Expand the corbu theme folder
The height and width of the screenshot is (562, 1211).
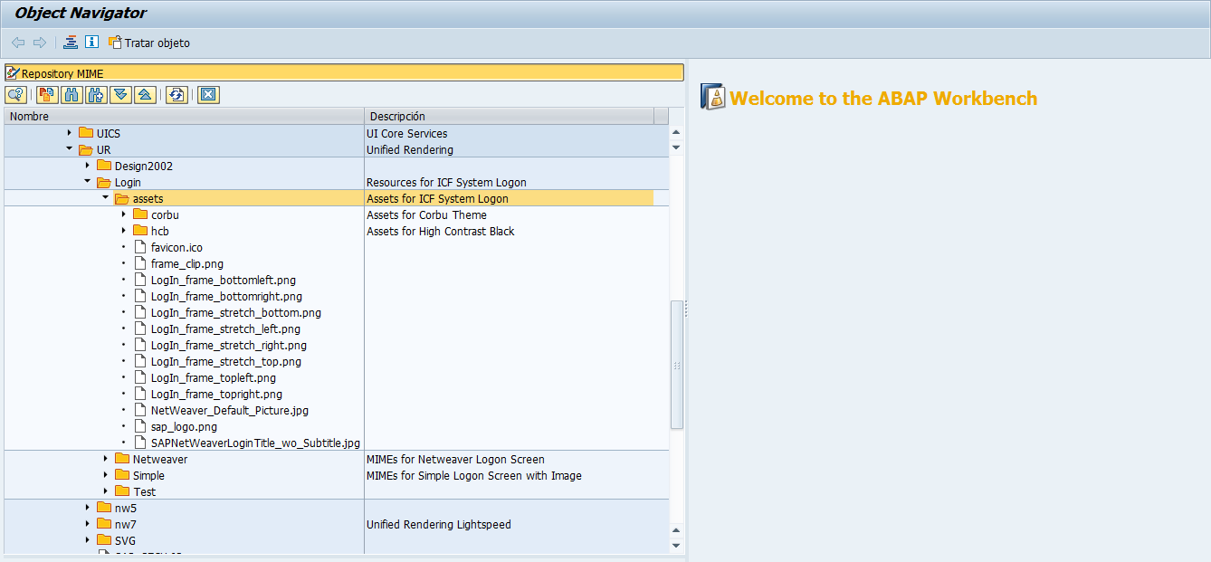124,214
